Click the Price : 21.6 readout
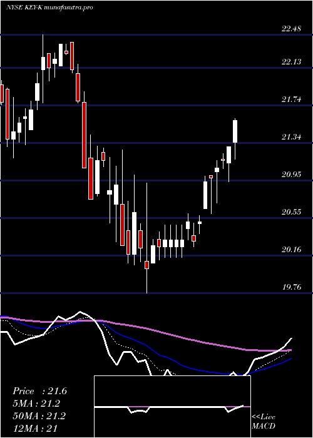 [39, 391]
